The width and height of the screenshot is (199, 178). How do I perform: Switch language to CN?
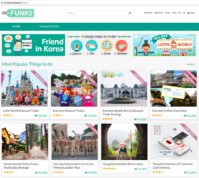point(184,13)
